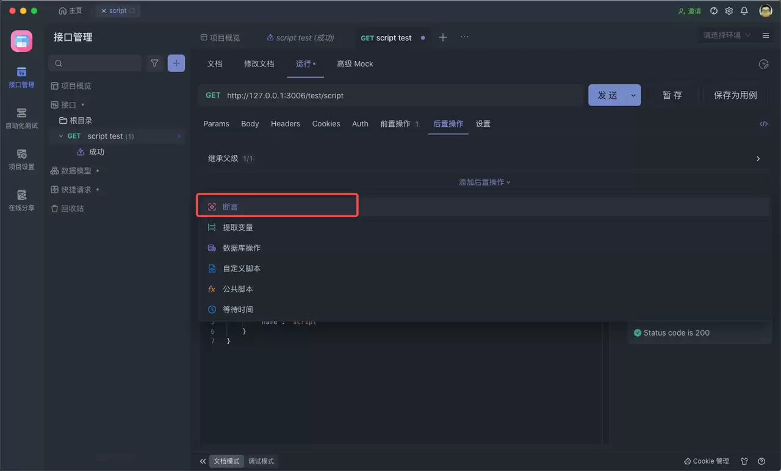Switch to 高级 Mock tab
Image resolution: width=781 pixels, height=471 pixels.
355,64
